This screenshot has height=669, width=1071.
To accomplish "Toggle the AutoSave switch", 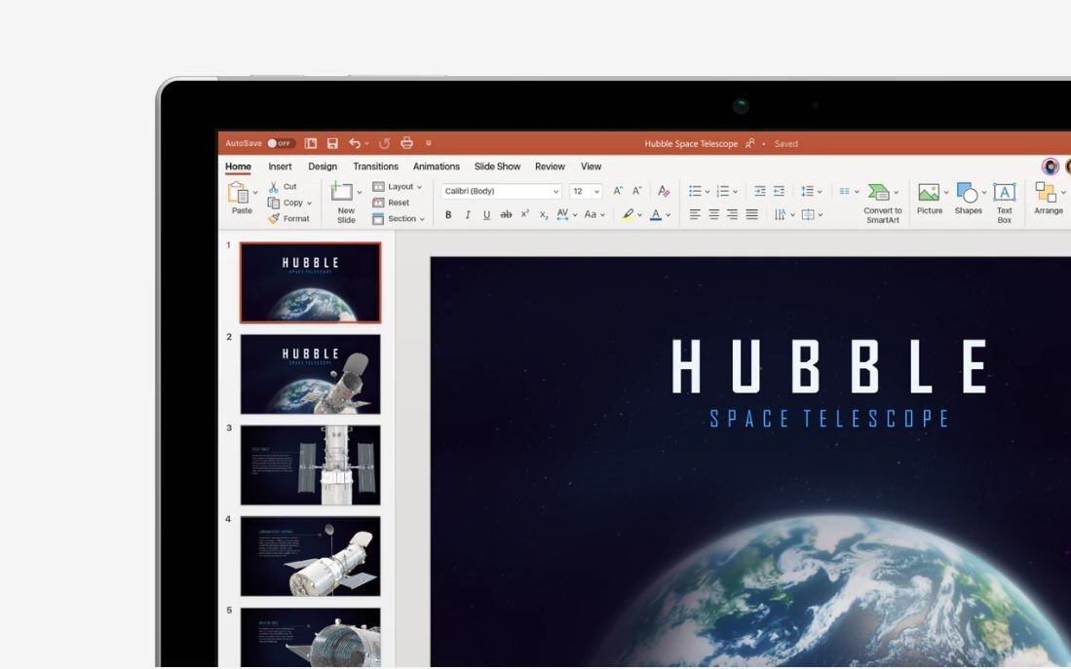I will [281, 143].
